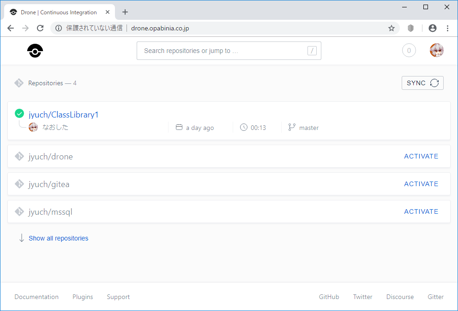Click the git icon of jyuch/gitea row
The height and width of the screenshot is (311, 458).
(x=19, y=184)
